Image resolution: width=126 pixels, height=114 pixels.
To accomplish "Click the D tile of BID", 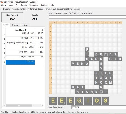I will click(x=120, y=59).
